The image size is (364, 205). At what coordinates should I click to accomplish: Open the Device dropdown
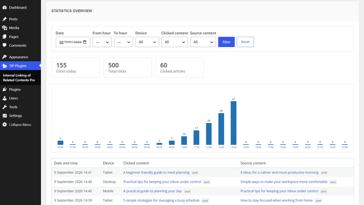(147, 42)
